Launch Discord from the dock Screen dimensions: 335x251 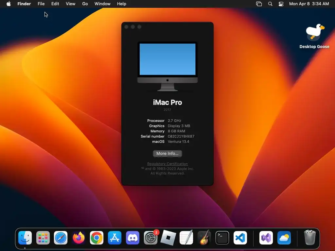[132, 238]
